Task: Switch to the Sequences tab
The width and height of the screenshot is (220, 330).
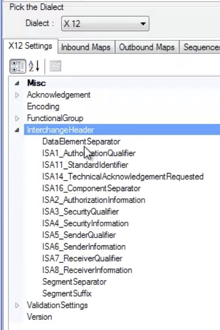Action: click(x=201, y=47)
